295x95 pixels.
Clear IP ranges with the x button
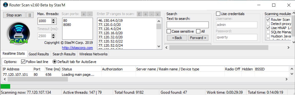pos(158,14)
